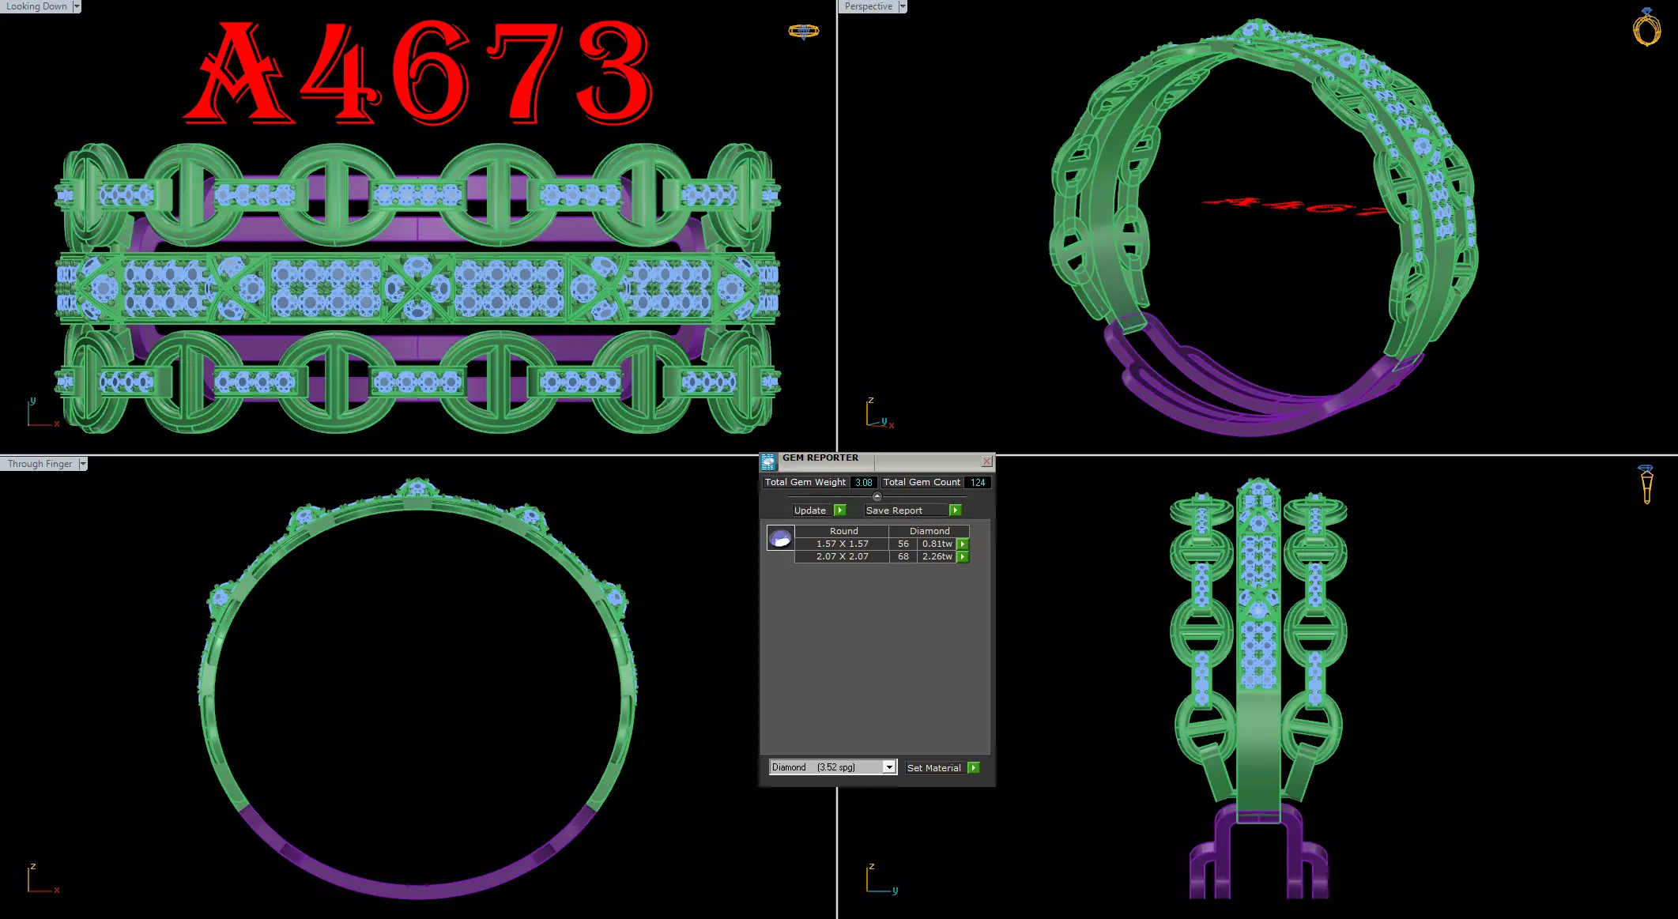
Task: Click the Total Gem Weight label
Action: (805, 482)
